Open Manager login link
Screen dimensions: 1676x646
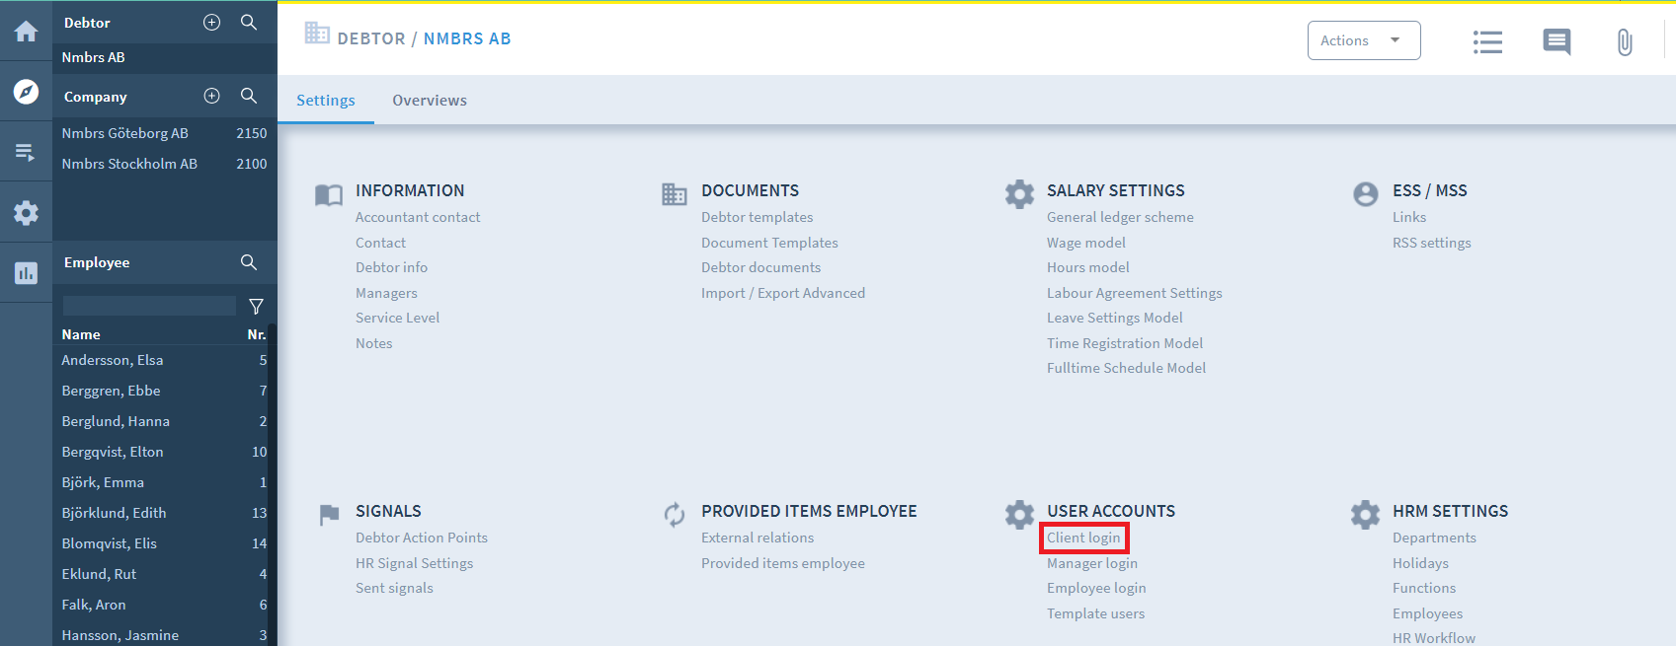coord(1092,563)
